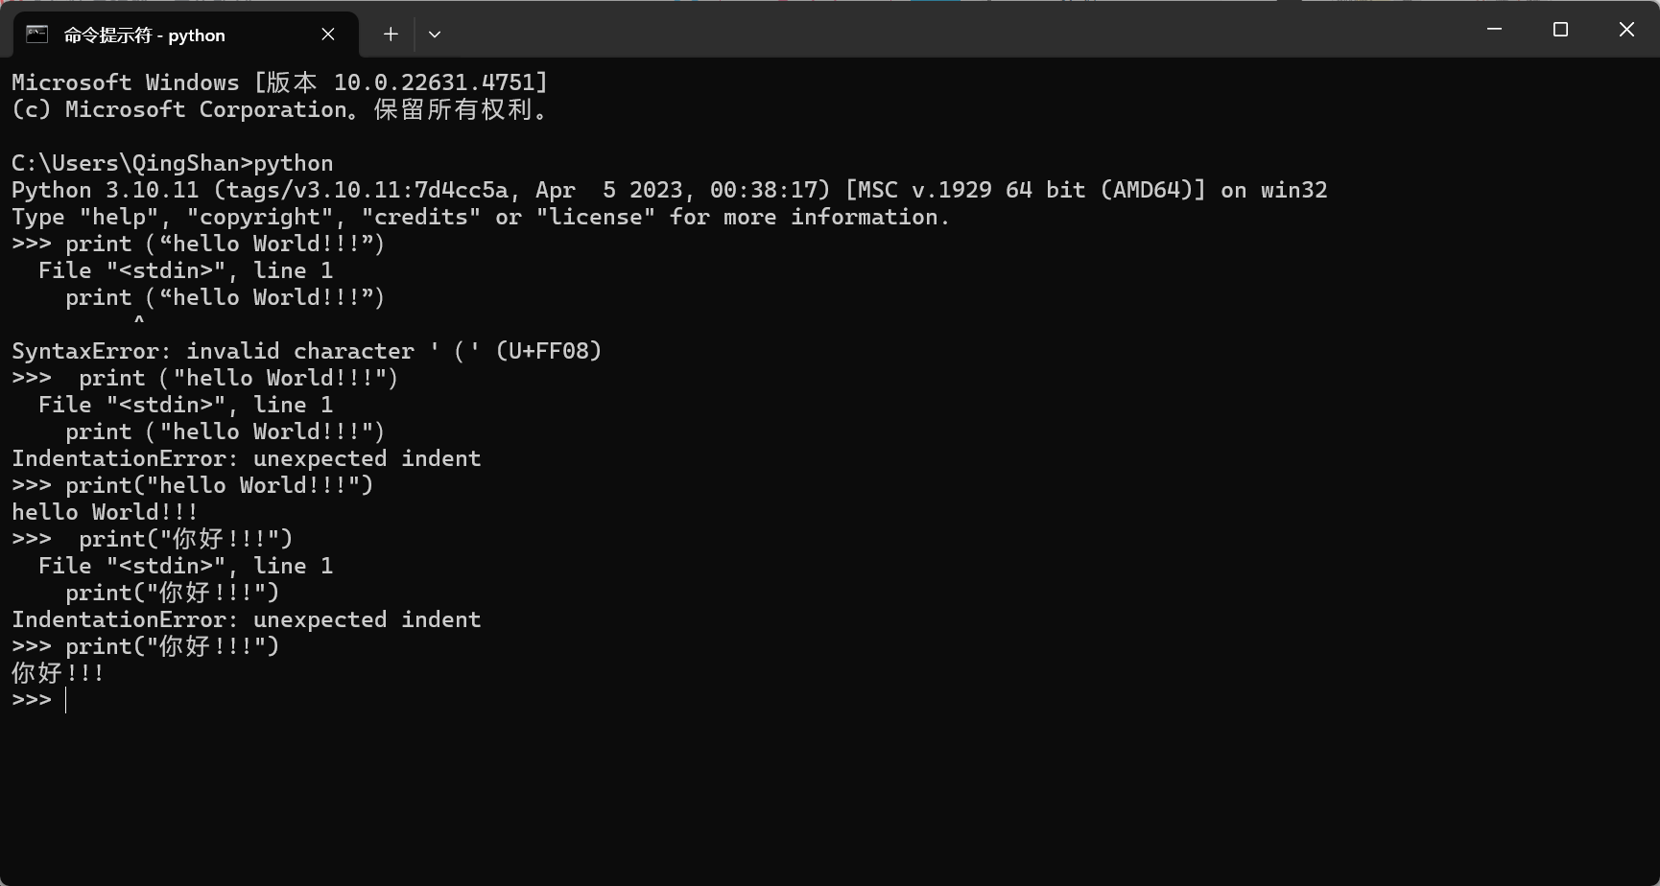Expand the new tab profile dropdown chevron

pyautogui.click(x=435, y=35)
